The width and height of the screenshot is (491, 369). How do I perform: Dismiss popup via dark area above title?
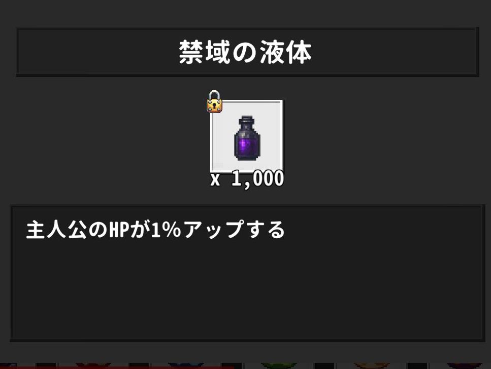coord(246,13)
